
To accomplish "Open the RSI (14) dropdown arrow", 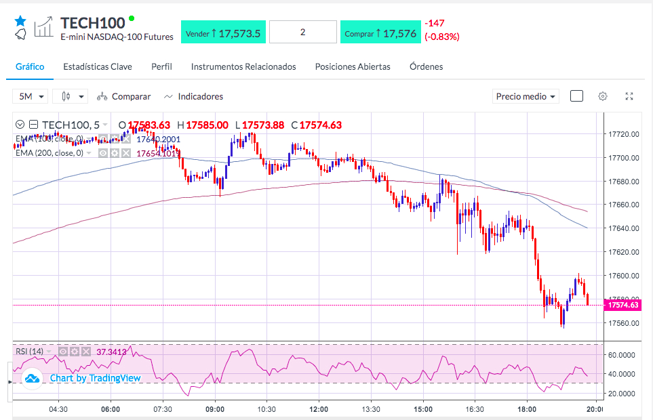I will pyautogui.click(x=49, y=352).
